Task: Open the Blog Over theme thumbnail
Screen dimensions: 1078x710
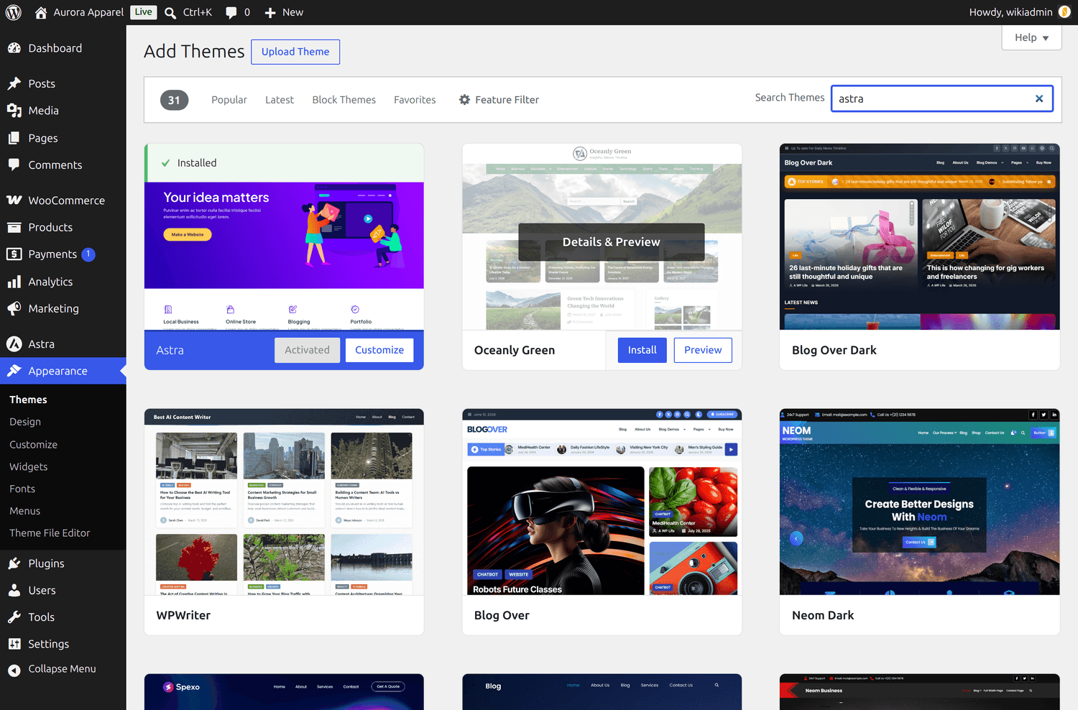Action: (602, 502)
